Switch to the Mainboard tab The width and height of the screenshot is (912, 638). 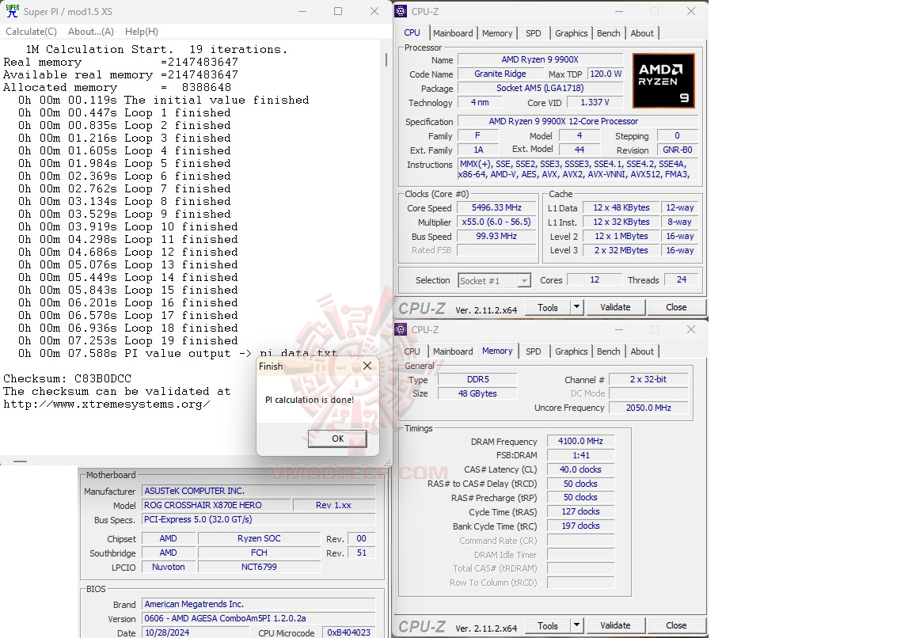point(453,33)
